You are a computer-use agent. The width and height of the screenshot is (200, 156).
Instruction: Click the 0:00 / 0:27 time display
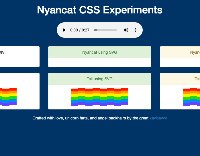[80, 30]
